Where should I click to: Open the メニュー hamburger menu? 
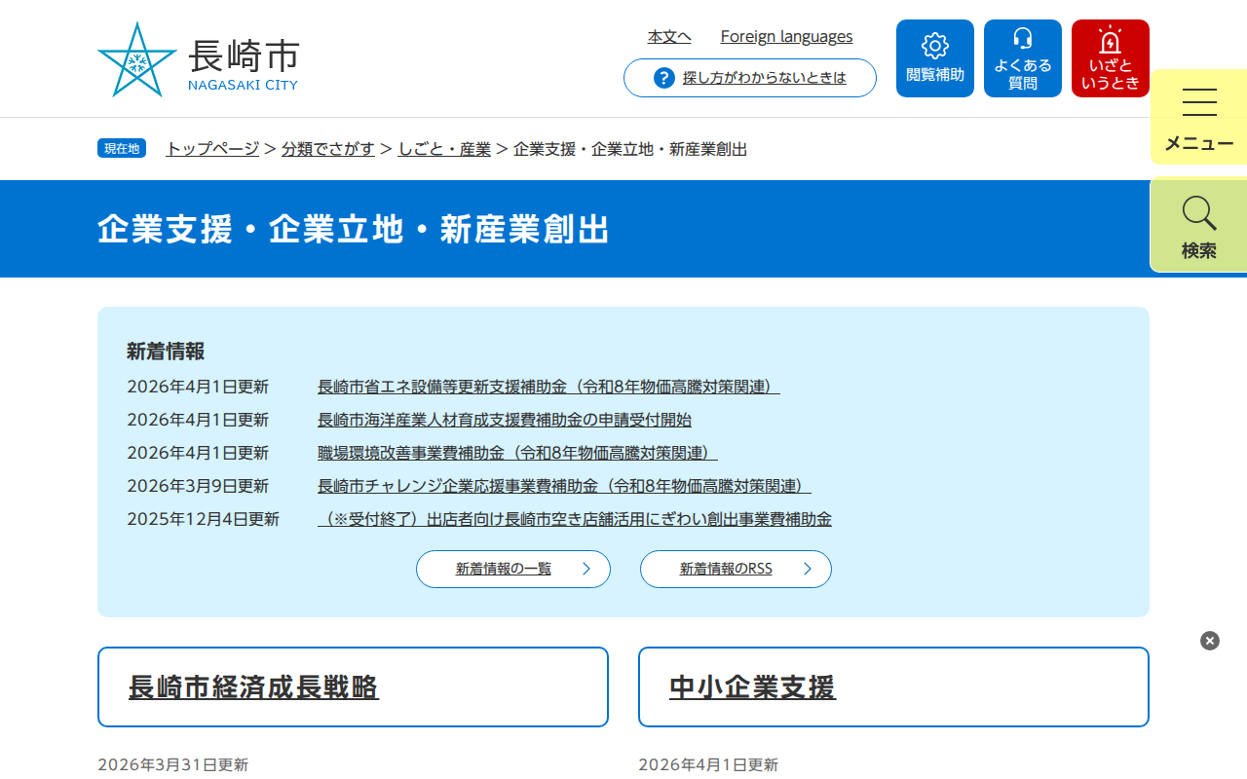coord(1199,118)
